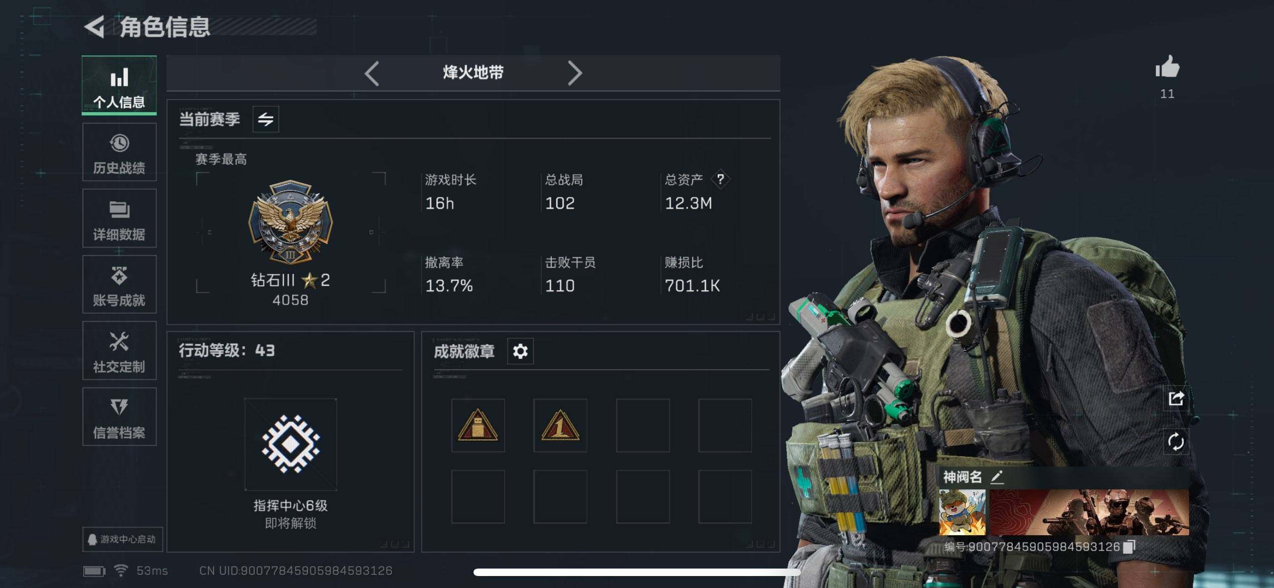Click the 总资产 question mark help icon

point(720,179)
